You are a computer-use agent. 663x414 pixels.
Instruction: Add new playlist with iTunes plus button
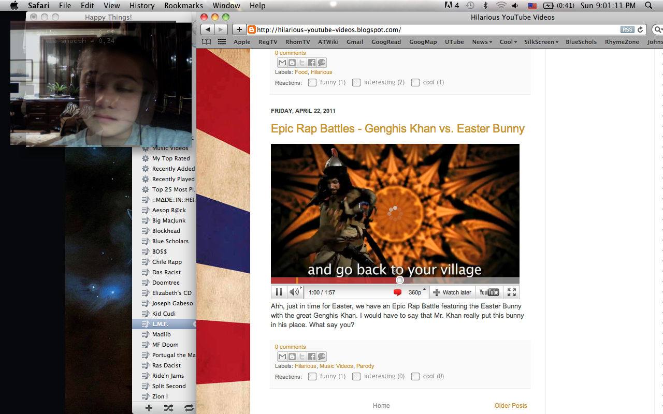pyautogui.click(x=149, y=408)
